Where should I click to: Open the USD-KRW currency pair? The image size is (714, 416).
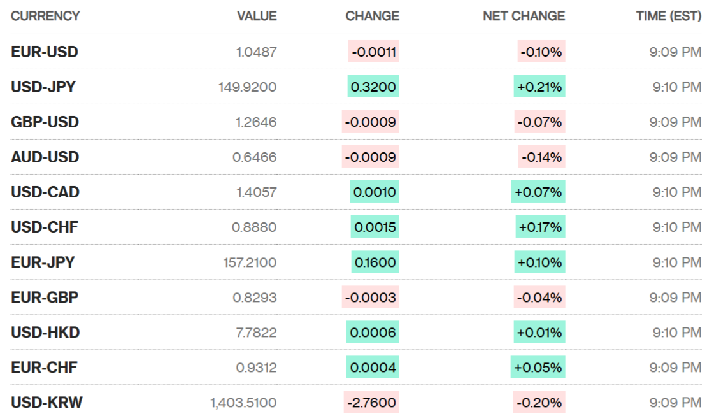point(46,403)
